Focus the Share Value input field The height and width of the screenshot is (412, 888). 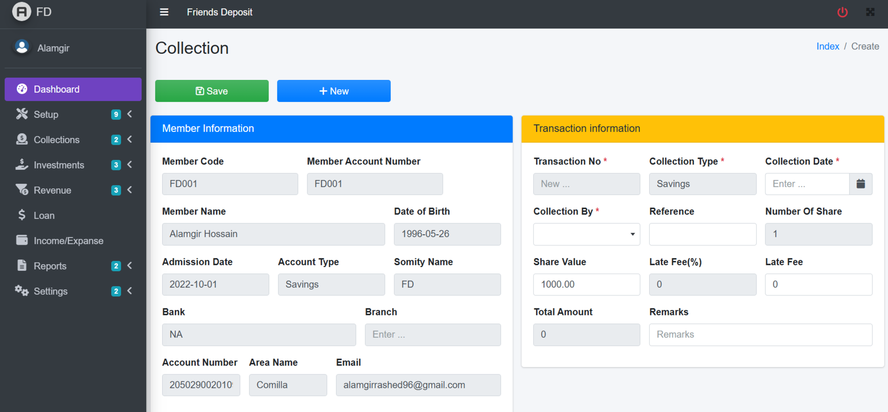[x=586, y=284]
